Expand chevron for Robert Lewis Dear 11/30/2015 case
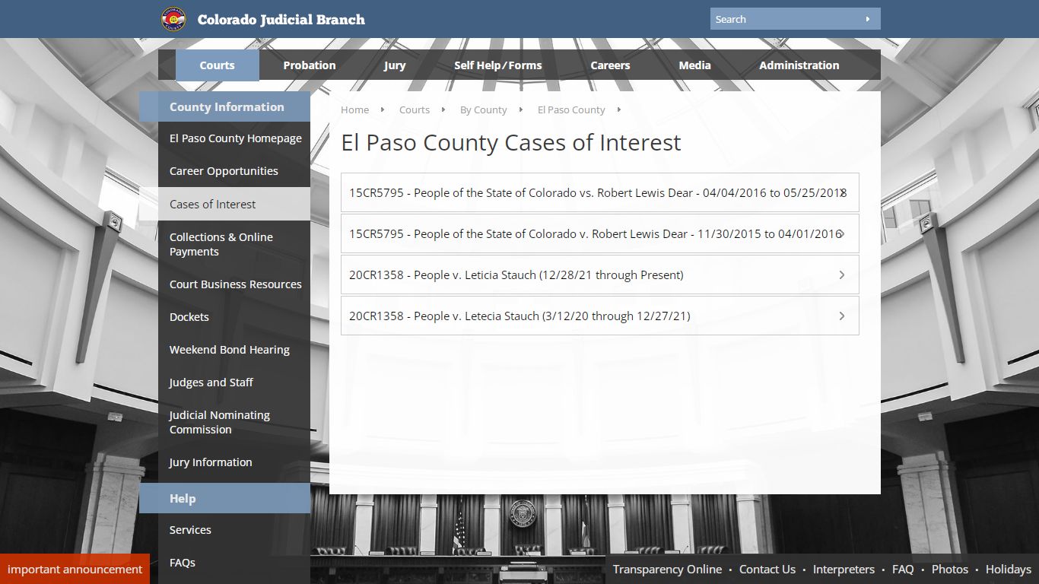Viewport: 1039px width, 584px height. (x=841, y=233)
